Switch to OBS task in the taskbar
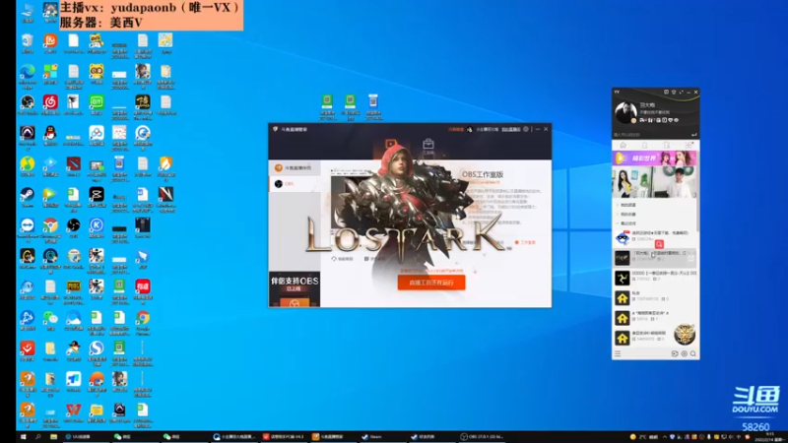 (484, 437)
